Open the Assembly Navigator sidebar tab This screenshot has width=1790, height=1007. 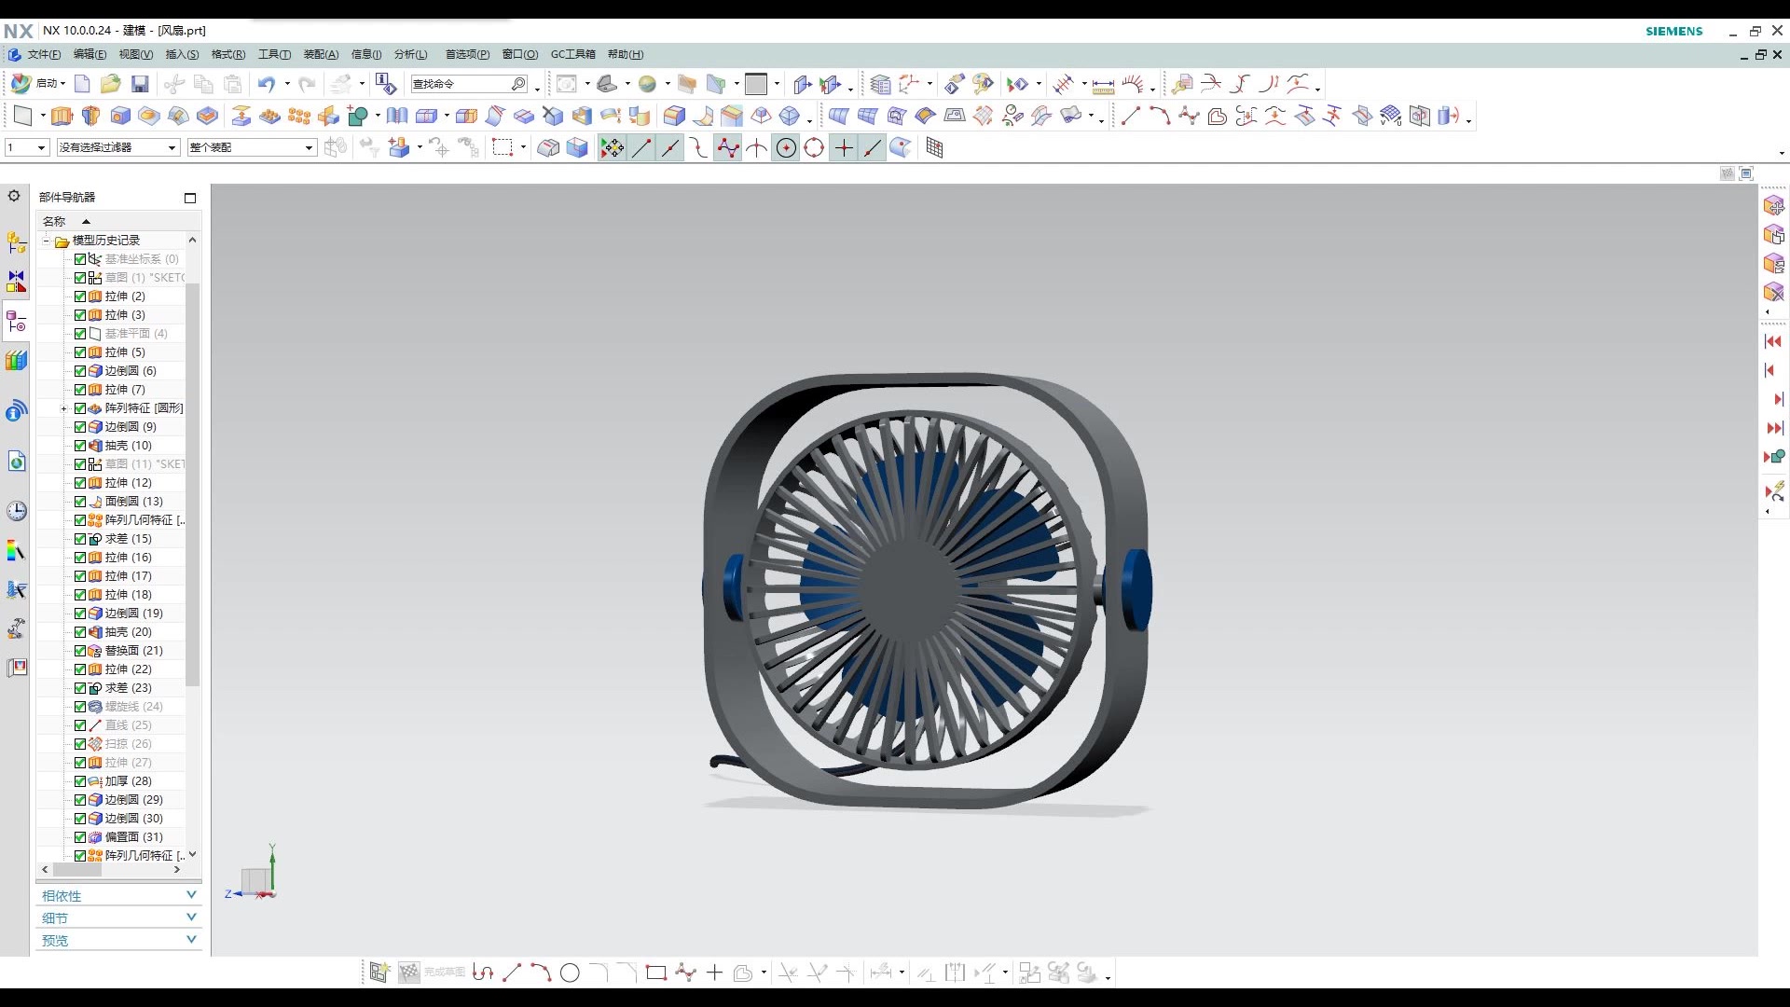point(17,243)
